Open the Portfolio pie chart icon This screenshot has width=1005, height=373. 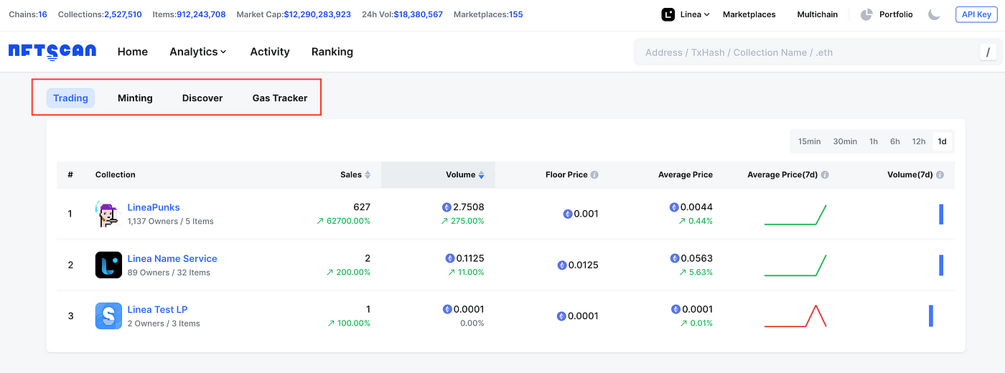(x=866, y=14)
